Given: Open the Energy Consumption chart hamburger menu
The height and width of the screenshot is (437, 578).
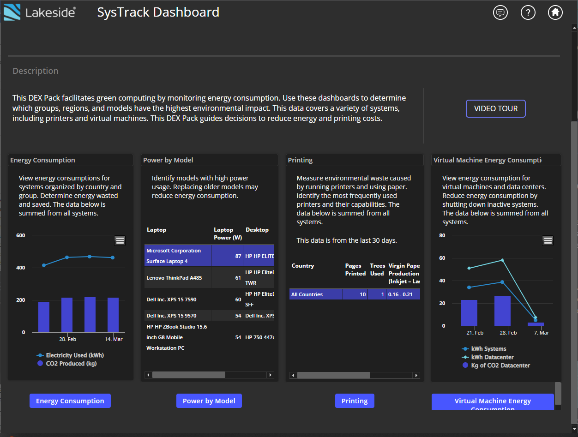Looking at the screenshot, I should [120, 240].
